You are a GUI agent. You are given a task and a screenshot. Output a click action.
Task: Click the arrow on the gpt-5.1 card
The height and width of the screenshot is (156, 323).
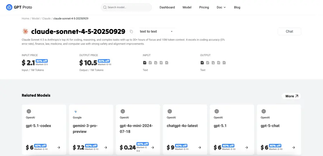(x=247, y=147)
